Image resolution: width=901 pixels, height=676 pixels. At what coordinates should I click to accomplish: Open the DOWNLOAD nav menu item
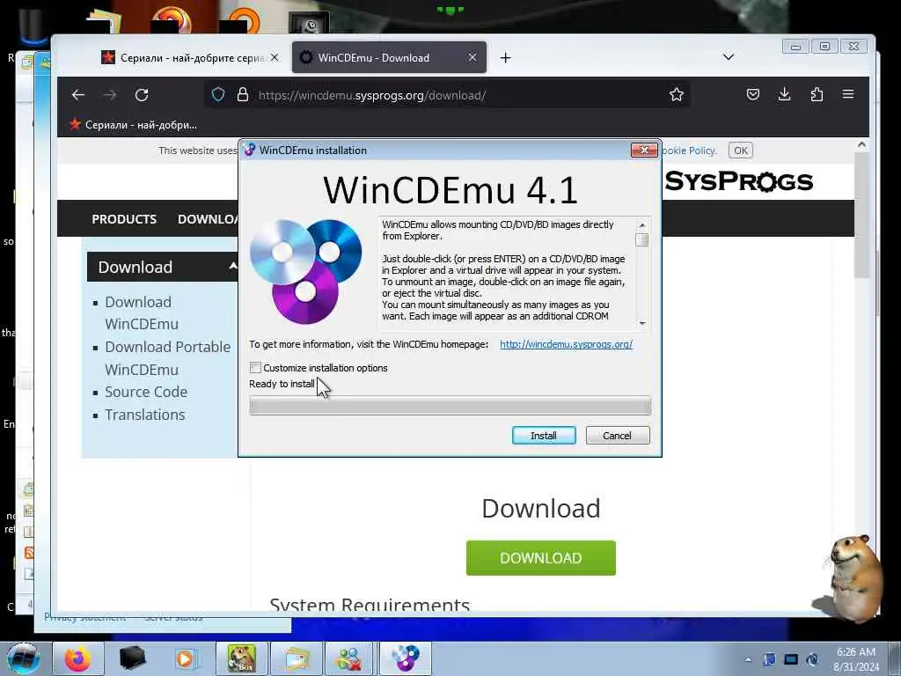click(x=208, y=219)
